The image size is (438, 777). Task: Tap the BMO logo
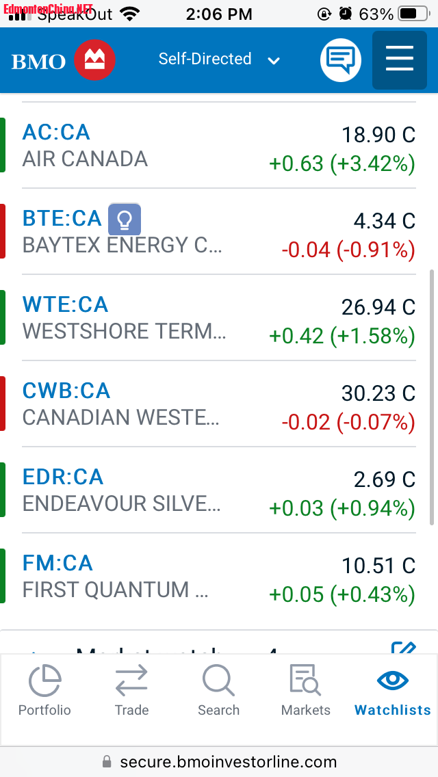(x=63, y=61)
